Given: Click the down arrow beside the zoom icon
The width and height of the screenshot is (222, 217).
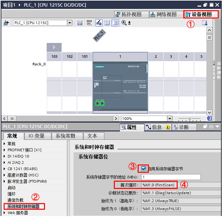Looking at the screenshot, I should (x=129, y=23).
